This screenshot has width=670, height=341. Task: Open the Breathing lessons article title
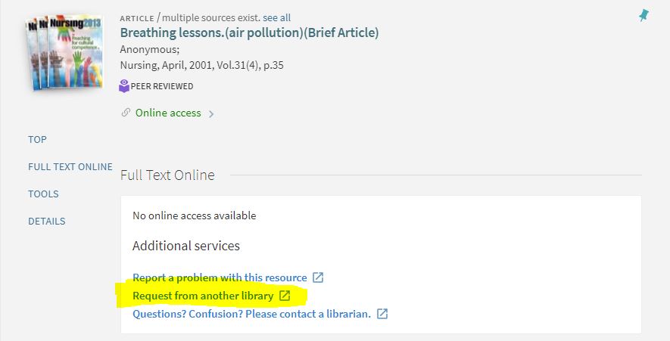point(249,33)
